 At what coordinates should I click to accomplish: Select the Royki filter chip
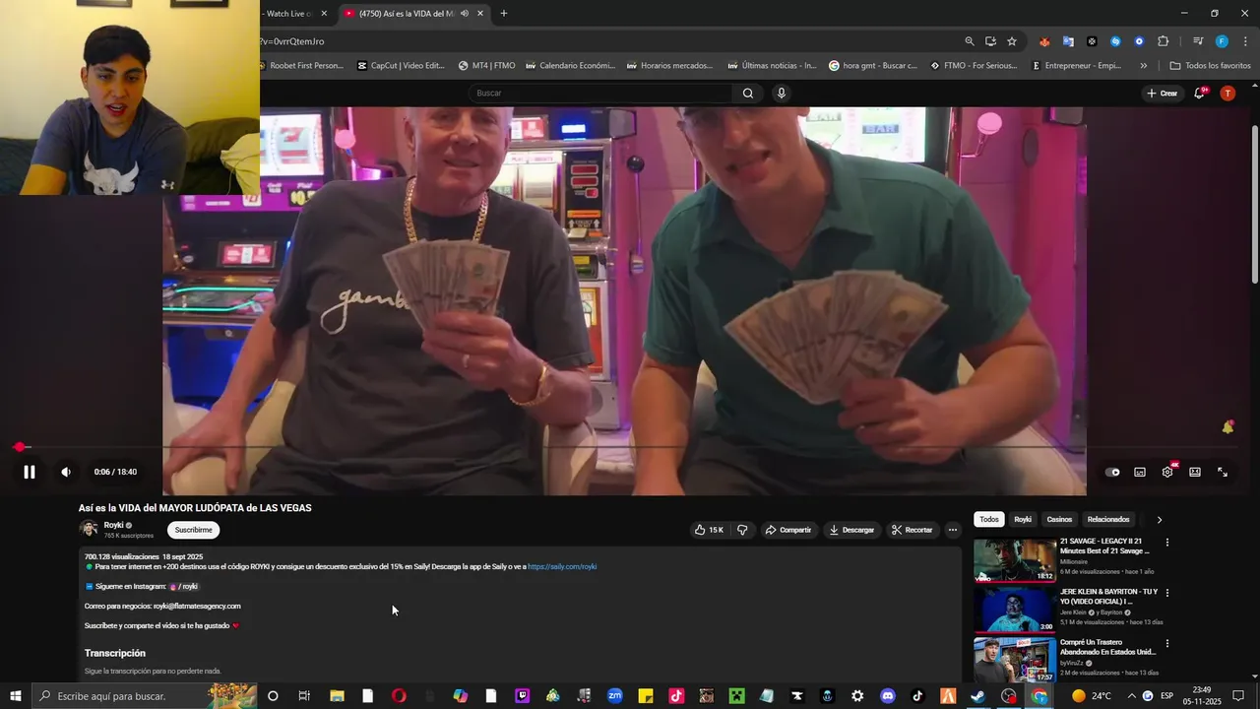1023,519
